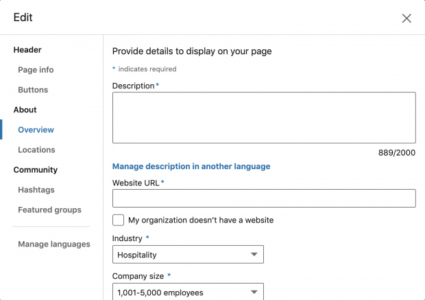The image size is (425, 300).
Task: Check My organization doesn't have a website
Action: (118, 220)
